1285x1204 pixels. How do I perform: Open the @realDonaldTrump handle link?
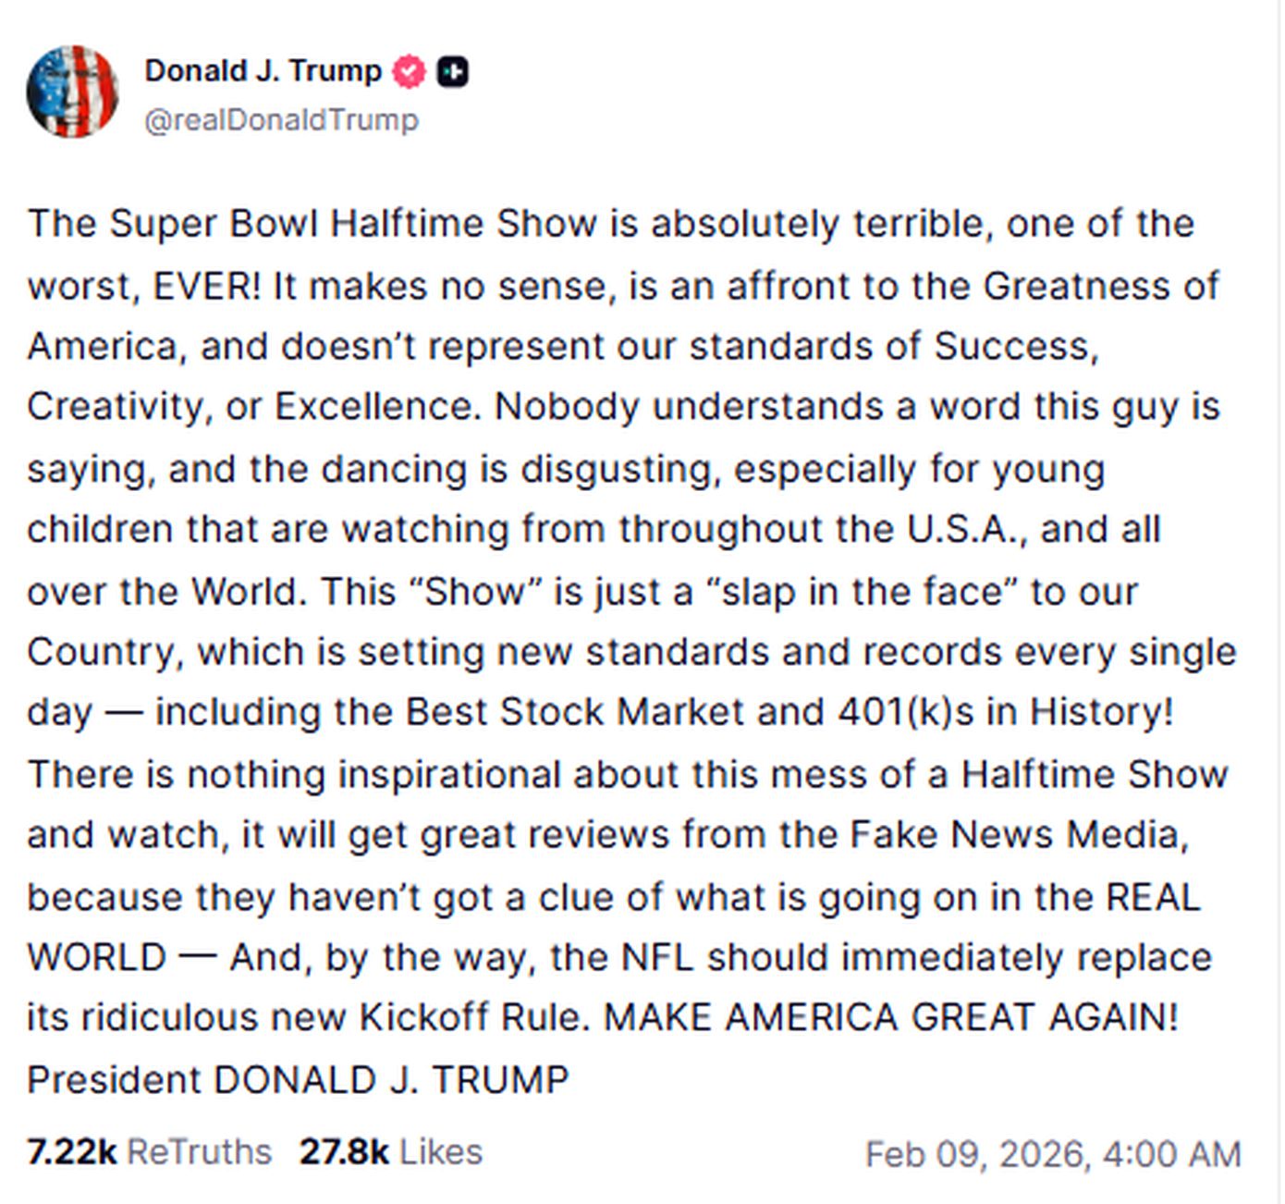281,120
